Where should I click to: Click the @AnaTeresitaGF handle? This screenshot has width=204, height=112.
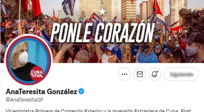25,100
